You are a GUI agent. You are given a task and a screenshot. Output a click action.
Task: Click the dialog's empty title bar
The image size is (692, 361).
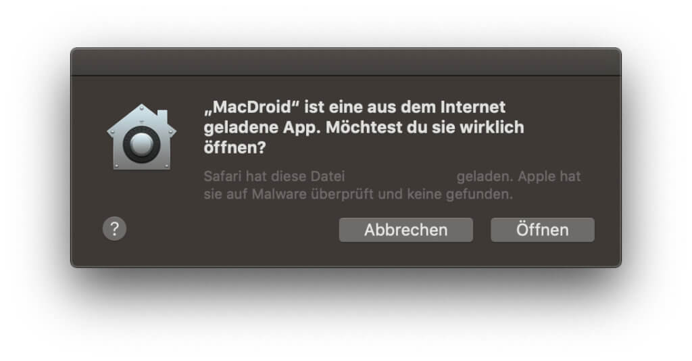(346, 62)
